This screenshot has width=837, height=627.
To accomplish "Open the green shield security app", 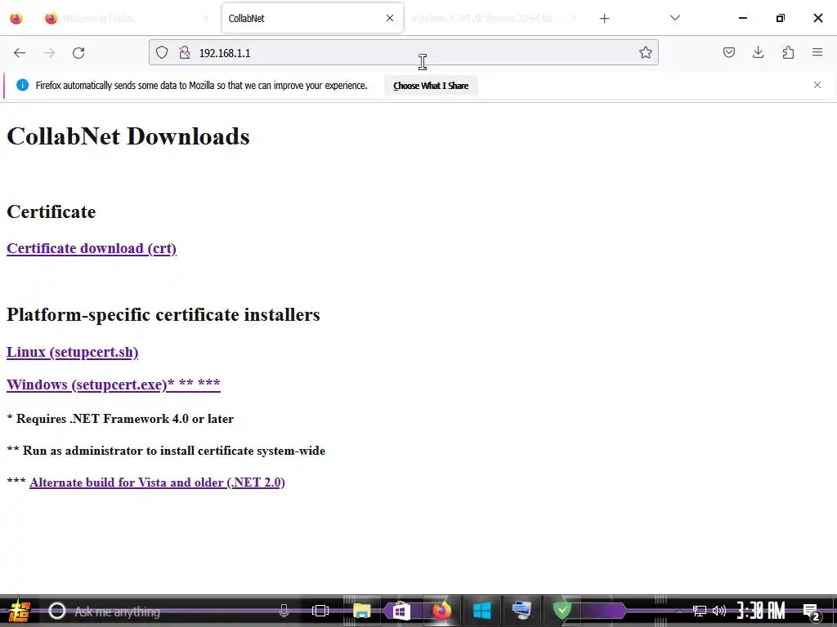I will (x=562, y=611).
